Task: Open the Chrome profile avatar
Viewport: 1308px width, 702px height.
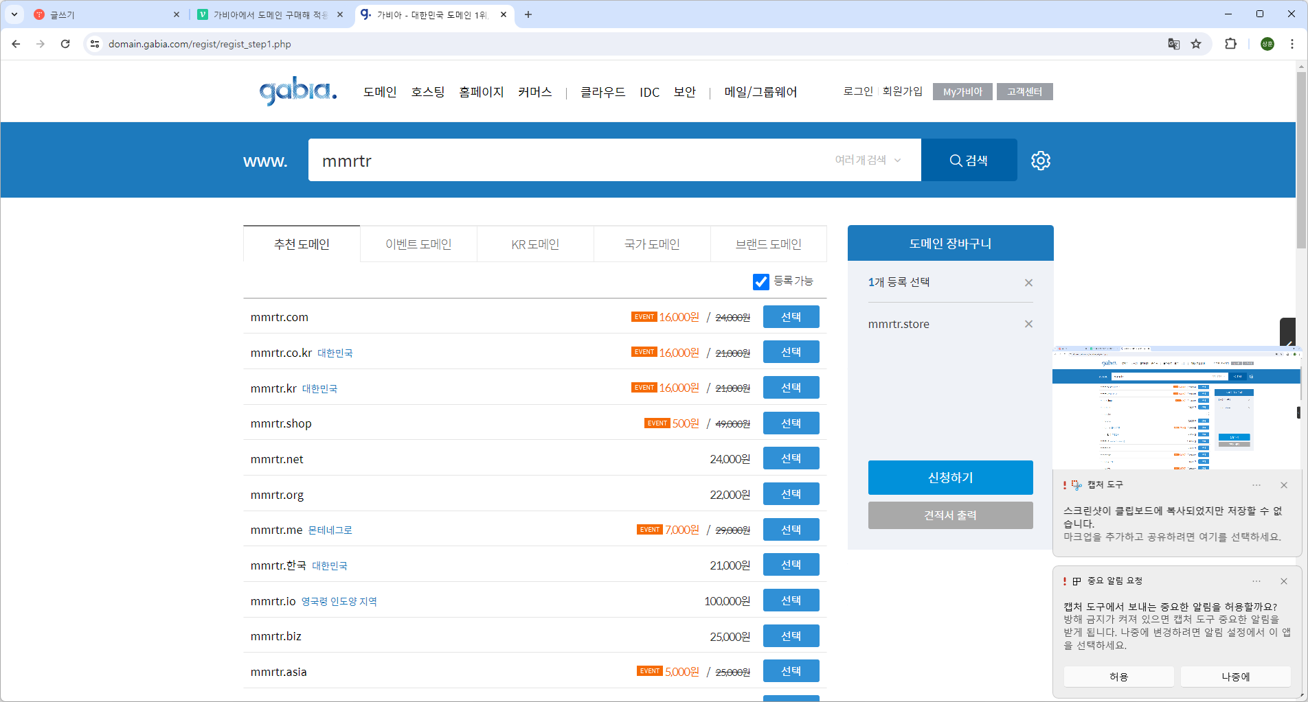Action: pos(1267,44)
